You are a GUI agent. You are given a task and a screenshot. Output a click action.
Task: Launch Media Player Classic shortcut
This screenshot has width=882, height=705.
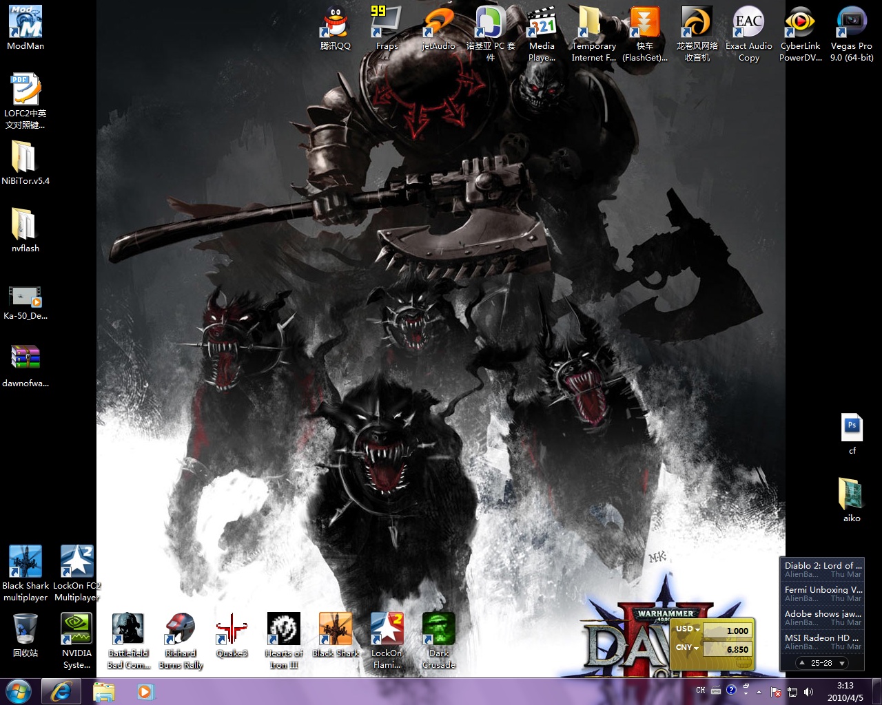click(542, 34)
